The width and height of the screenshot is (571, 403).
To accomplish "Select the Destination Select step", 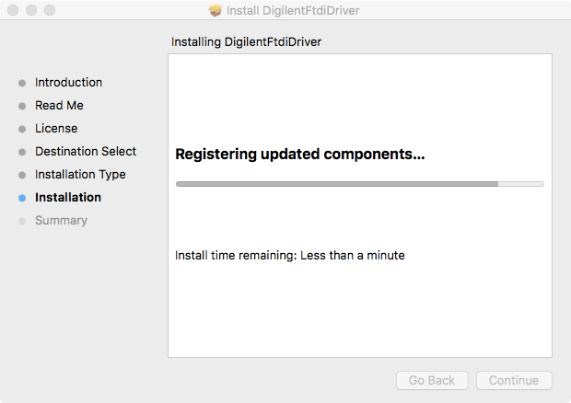I will pyautogui.click(x=86, y=151).
